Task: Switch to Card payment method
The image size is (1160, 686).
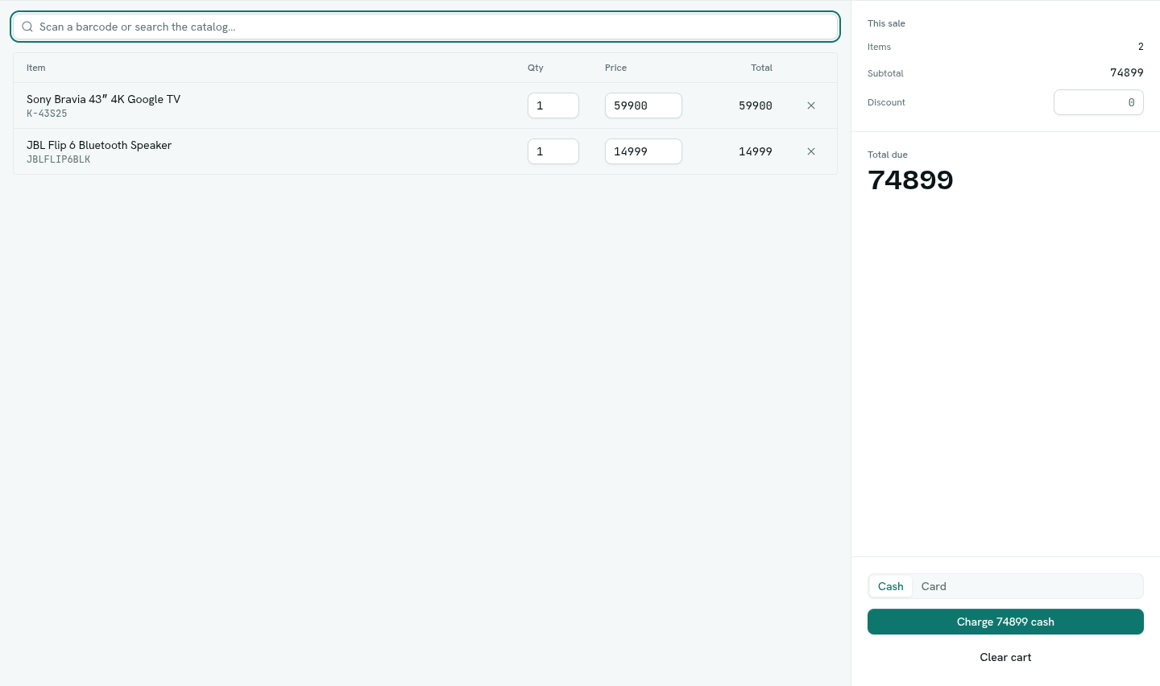Action: (934, 586)
